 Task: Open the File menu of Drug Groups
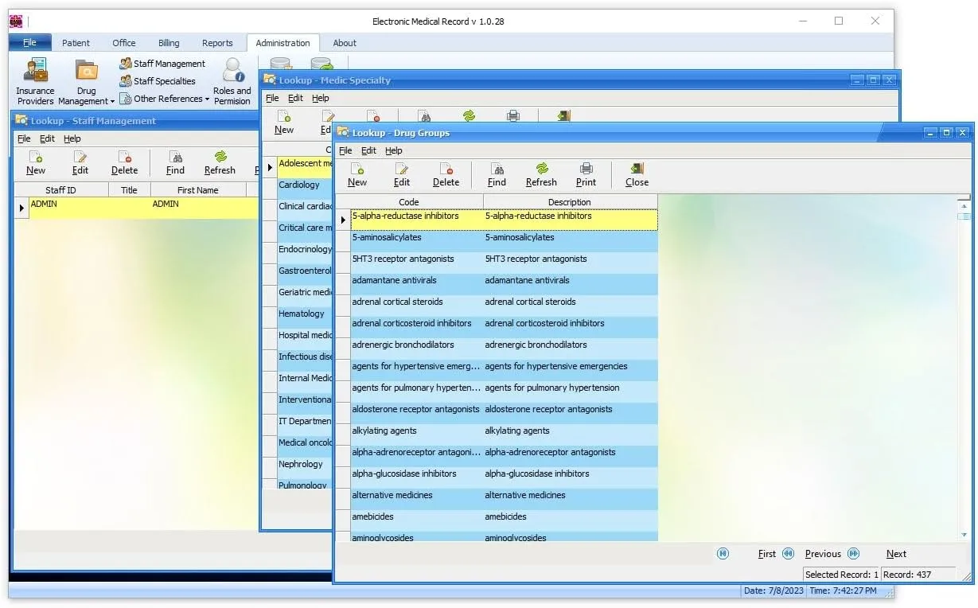click(345, 150)
